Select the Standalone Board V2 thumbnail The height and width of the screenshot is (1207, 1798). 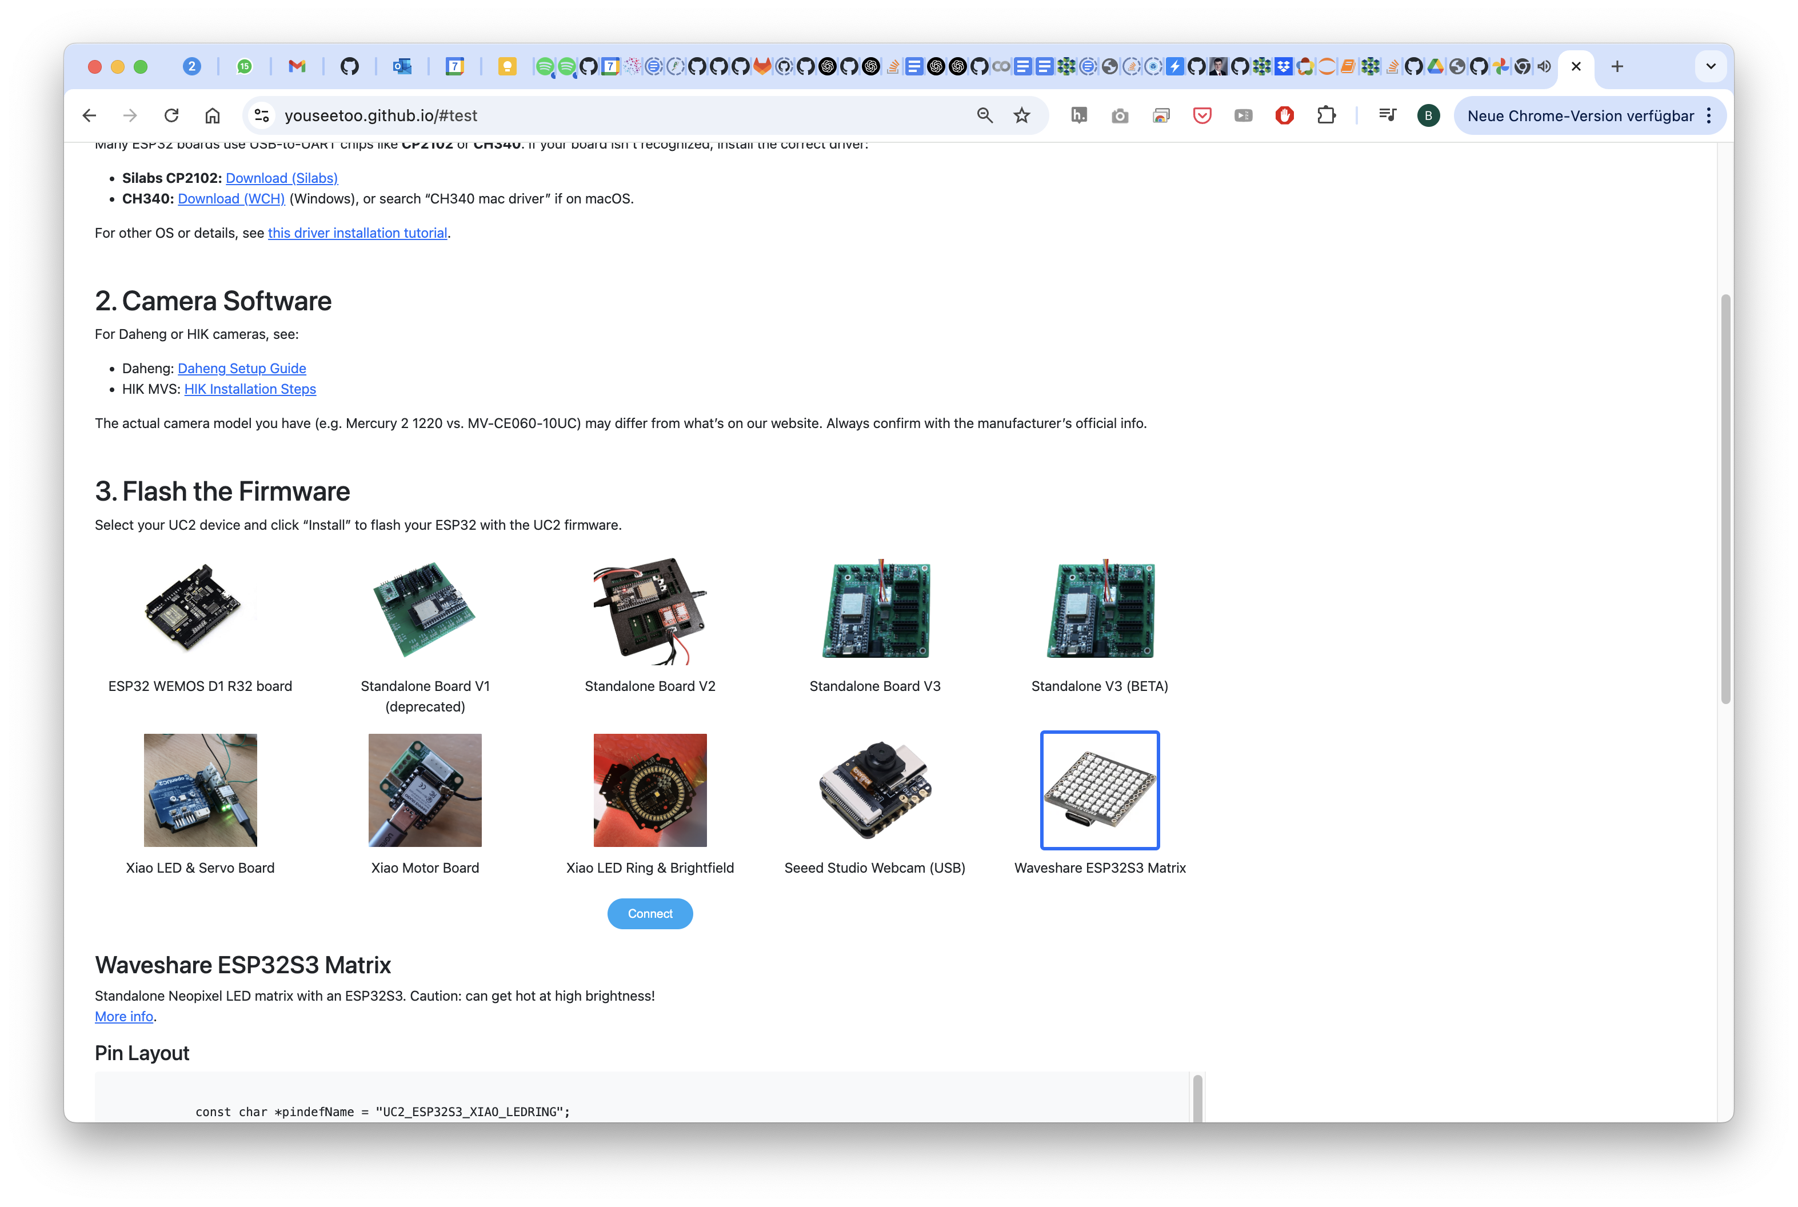(x=650, y=610)
